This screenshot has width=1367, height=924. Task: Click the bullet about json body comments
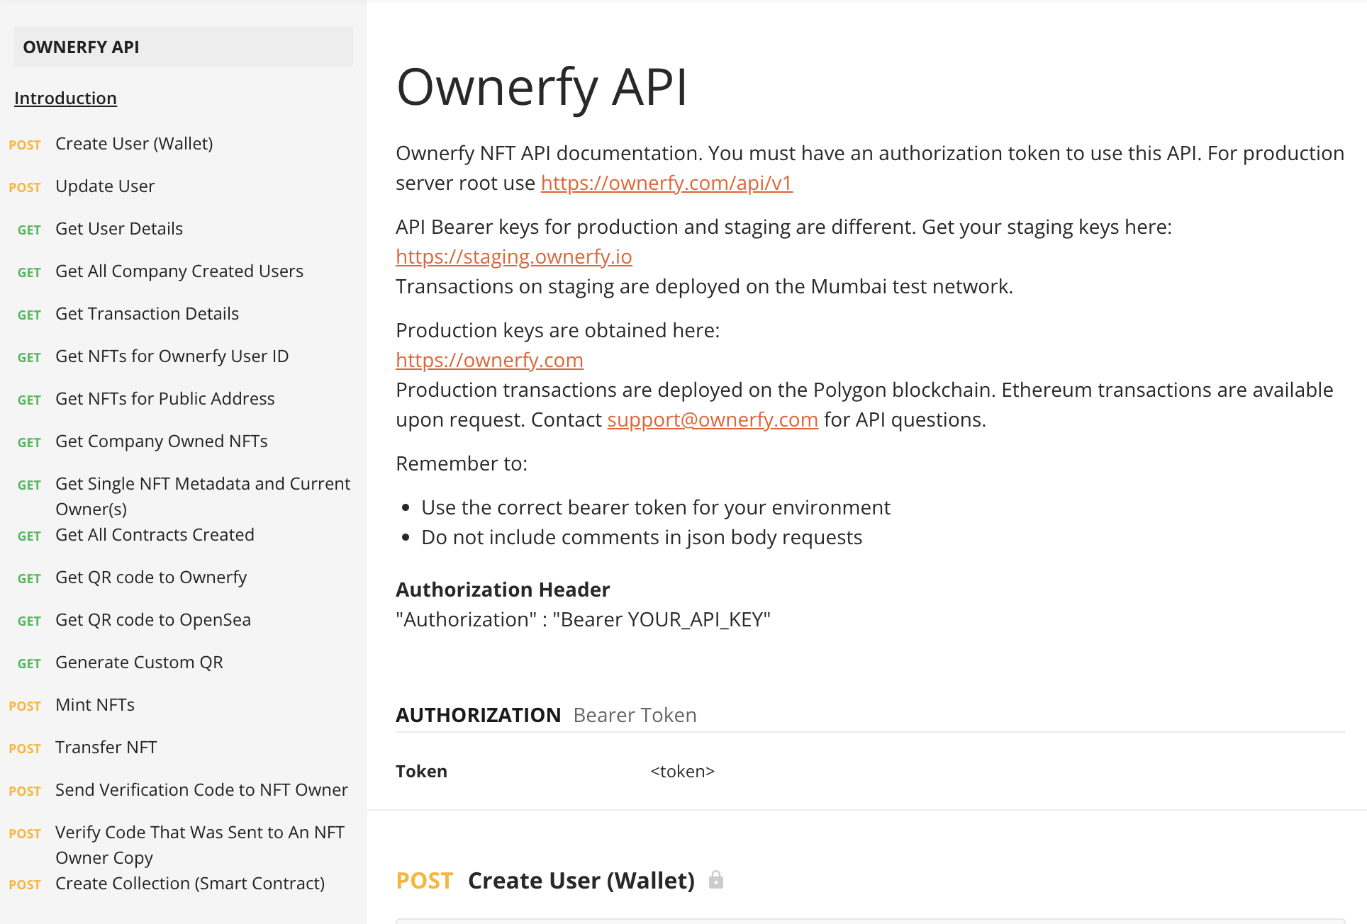tap(642, 537)
